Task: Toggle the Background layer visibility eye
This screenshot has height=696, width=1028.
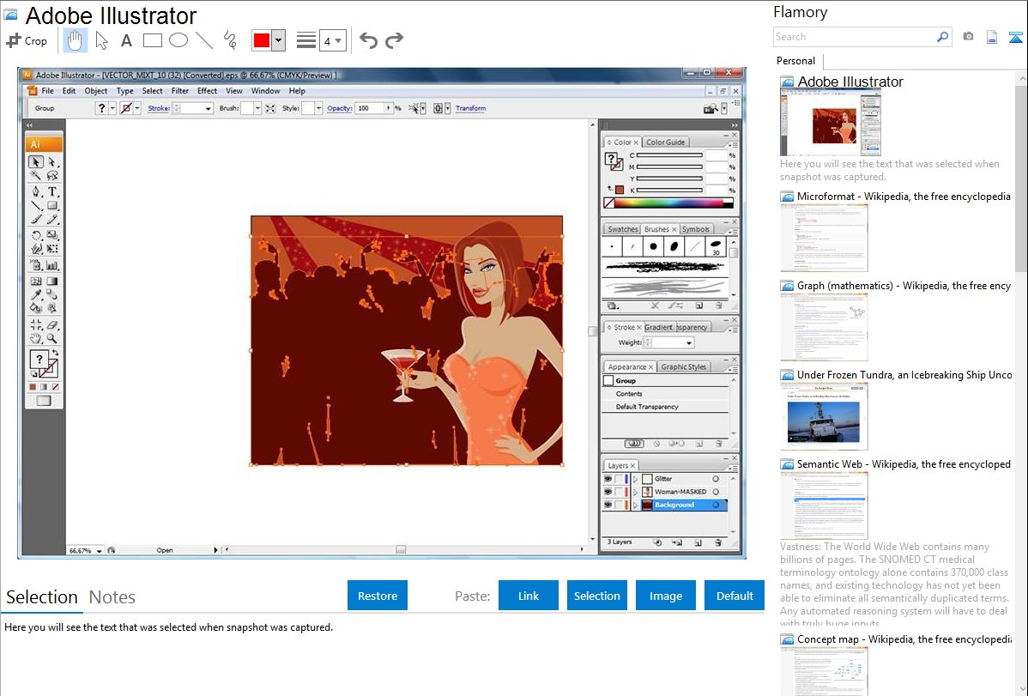Action: (x=608, y=505)
